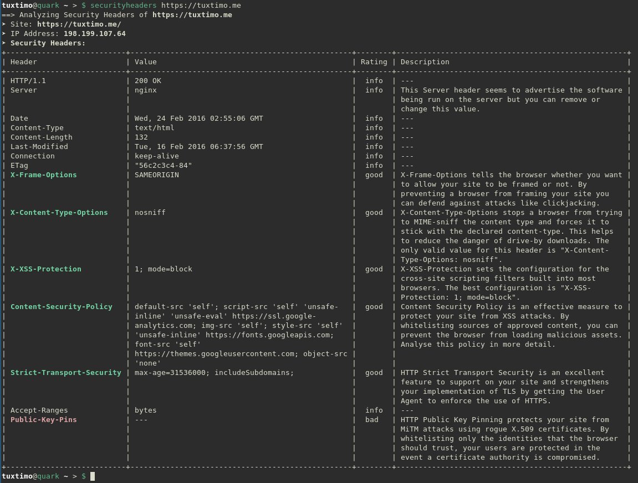Viewport: 638px width, 483px height.
Task: Click the terminal cursor at the bottom prompt
Action: [x=93, y=476]
